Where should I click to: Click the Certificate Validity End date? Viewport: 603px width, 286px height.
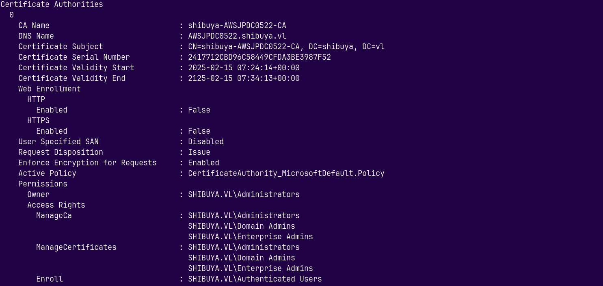pyautogui.click(x=244, y=78)
